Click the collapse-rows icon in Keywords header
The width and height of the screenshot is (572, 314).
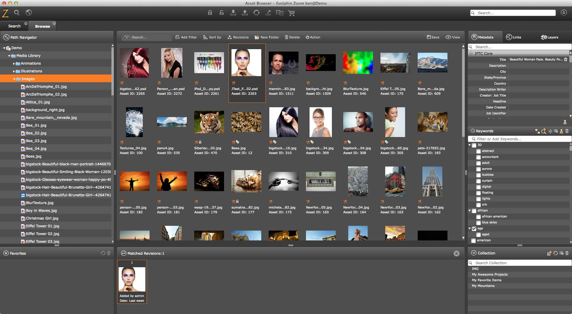[x=550, y=131]
